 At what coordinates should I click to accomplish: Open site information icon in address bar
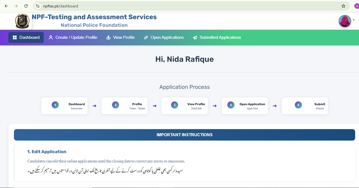point(38,6)
